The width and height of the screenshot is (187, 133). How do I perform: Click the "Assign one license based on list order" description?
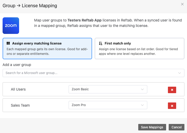point(138,51)
